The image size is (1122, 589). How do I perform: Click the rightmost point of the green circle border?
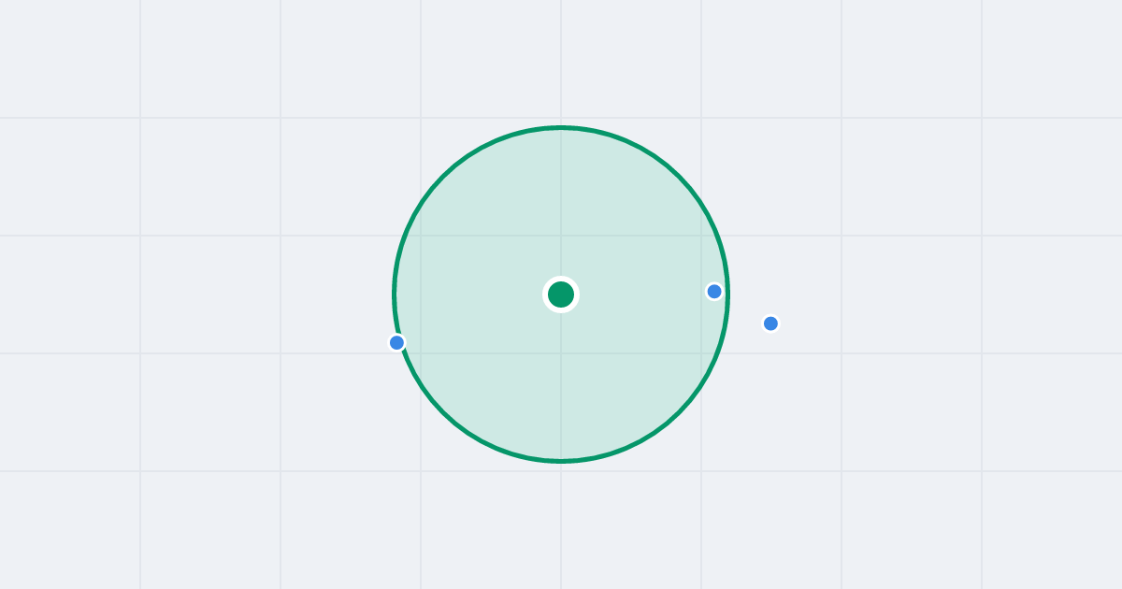[x=727, y=294]
